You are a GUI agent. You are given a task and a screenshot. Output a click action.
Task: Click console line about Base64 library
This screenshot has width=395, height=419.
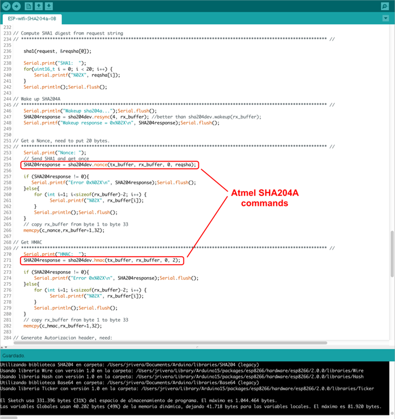(130, 383)
